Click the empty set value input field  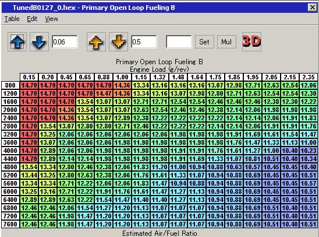click(179, 42)
